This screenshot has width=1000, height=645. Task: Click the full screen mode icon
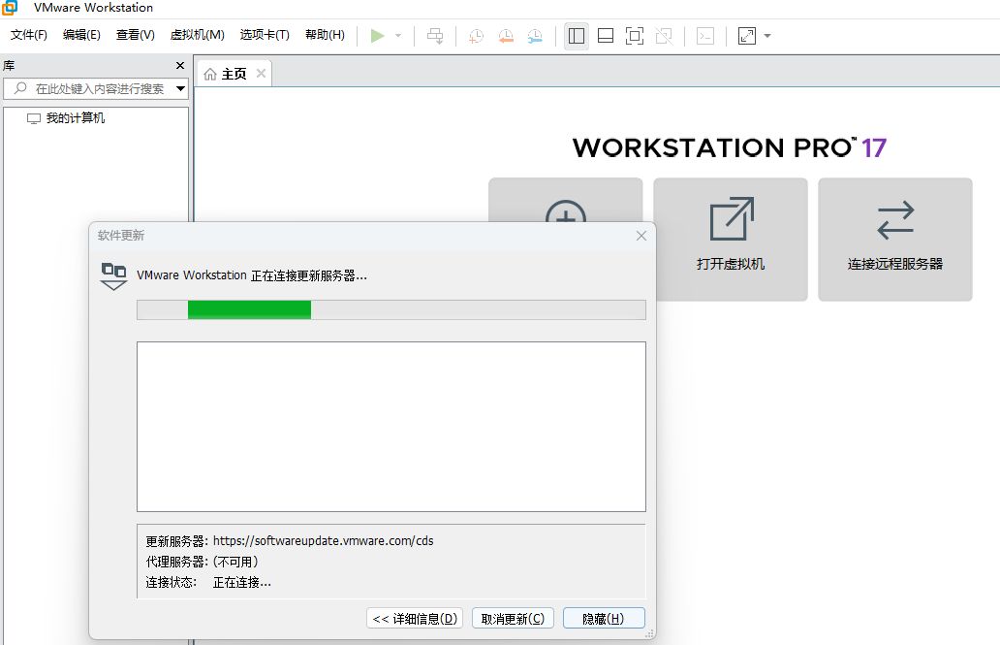[635, 36]
